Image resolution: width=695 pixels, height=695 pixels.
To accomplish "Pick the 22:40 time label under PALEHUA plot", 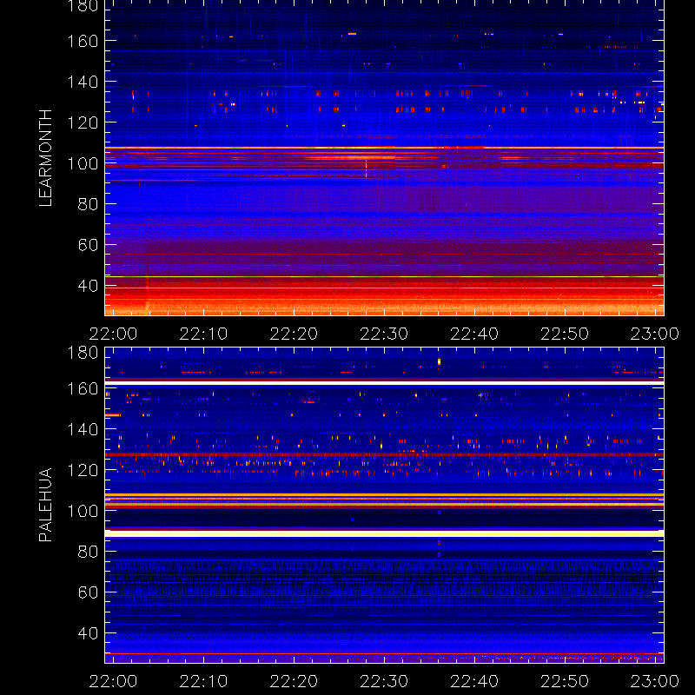I will point(474,681).
